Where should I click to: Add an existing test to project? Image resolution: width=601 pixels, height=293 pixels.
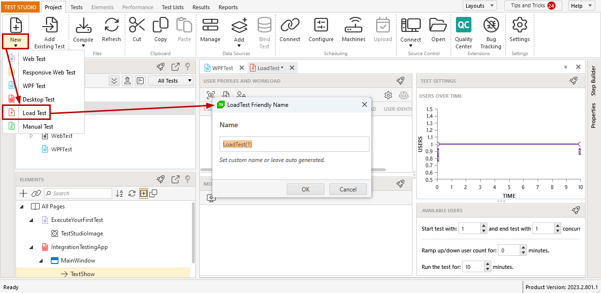click(49, 32)
